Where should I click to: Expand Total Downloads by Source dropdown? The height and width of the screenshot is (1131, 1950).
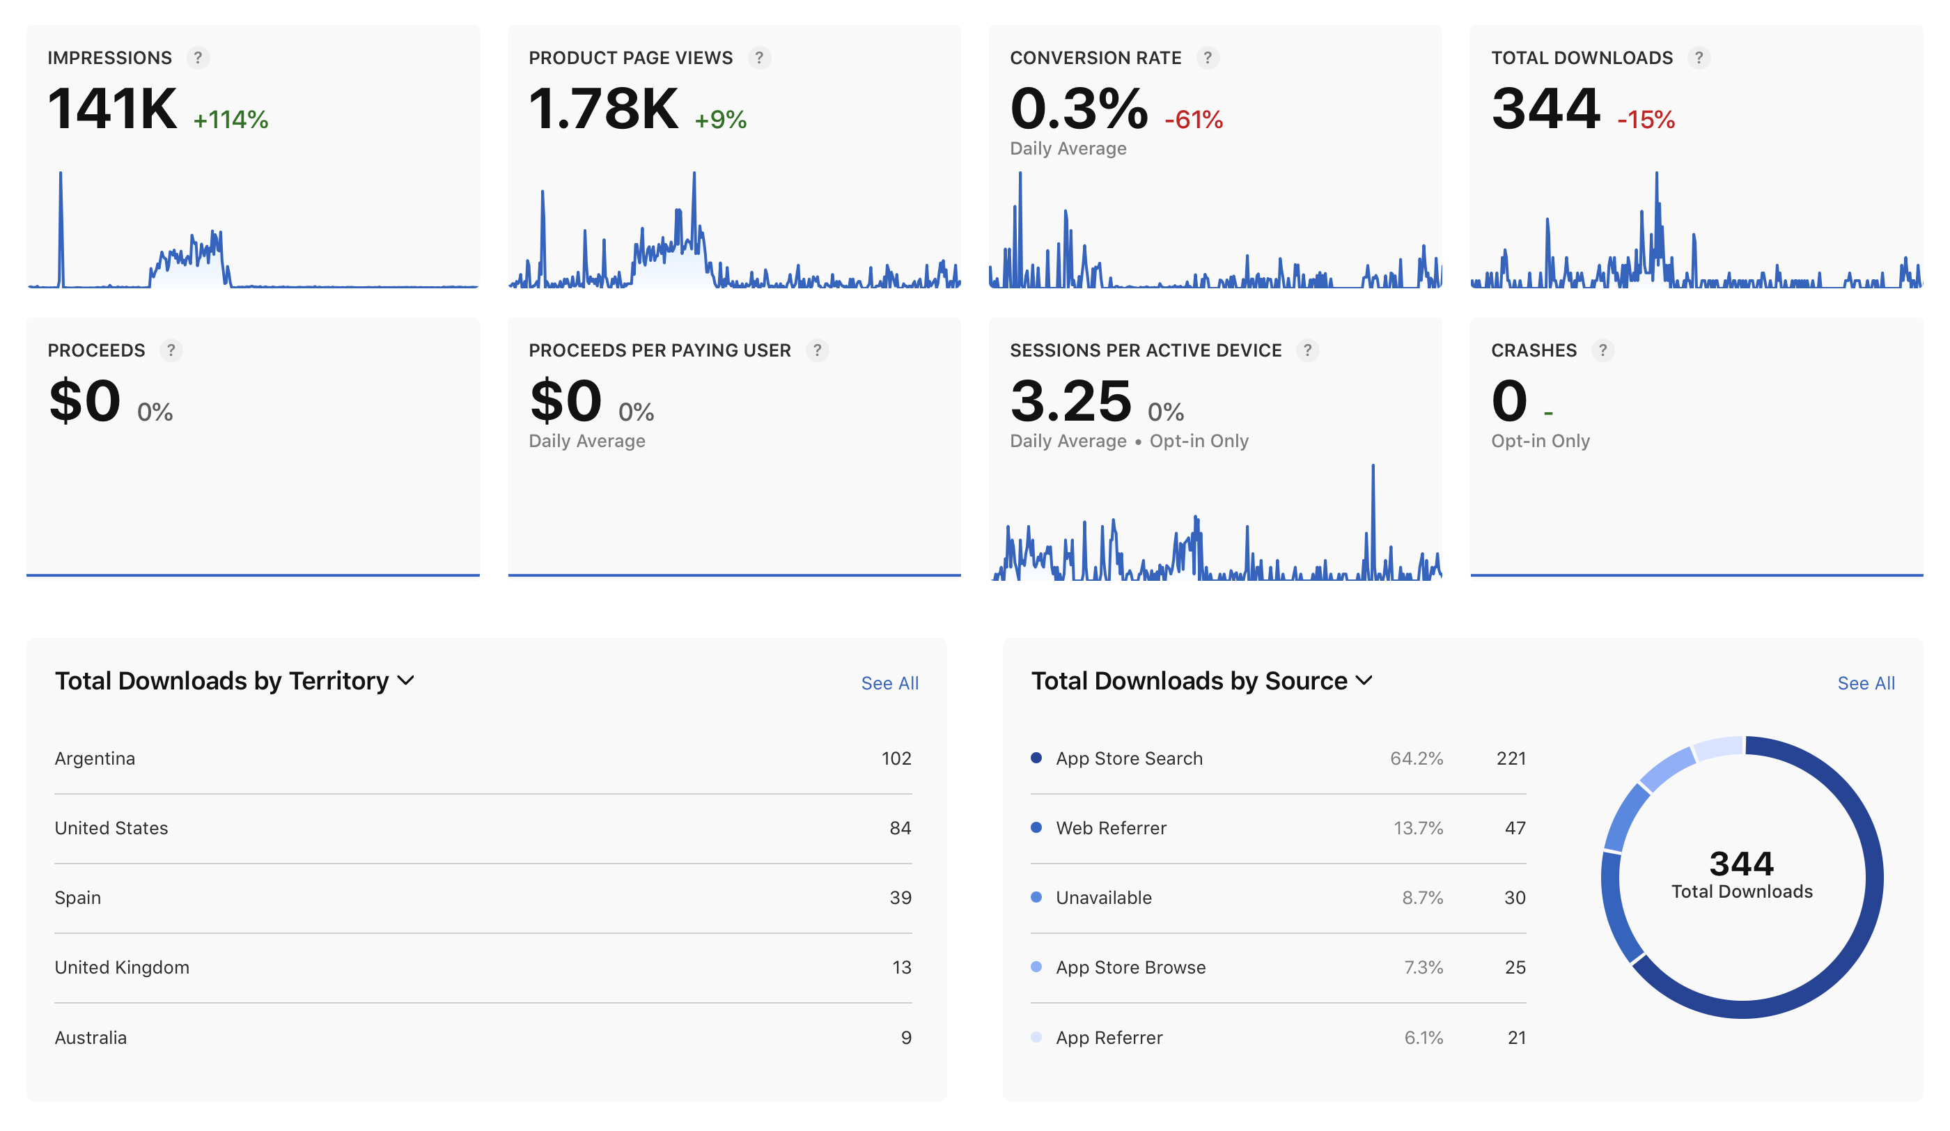click(1364, 681)
